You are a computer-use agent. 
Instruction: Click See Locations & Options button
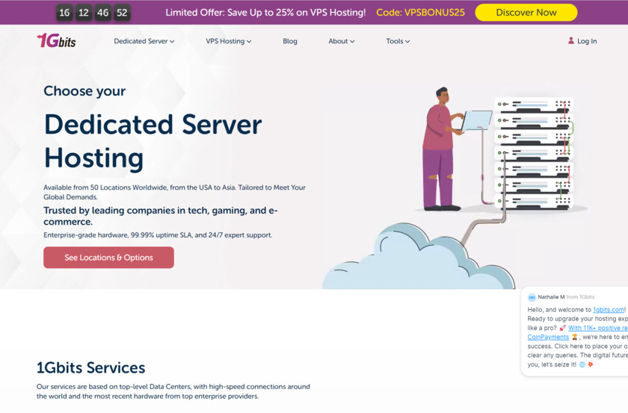[108, 258]
